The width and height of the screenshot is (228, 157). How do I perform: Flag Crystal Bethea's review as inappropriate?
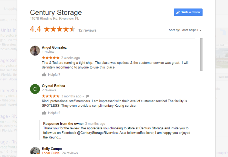(87, 96)
